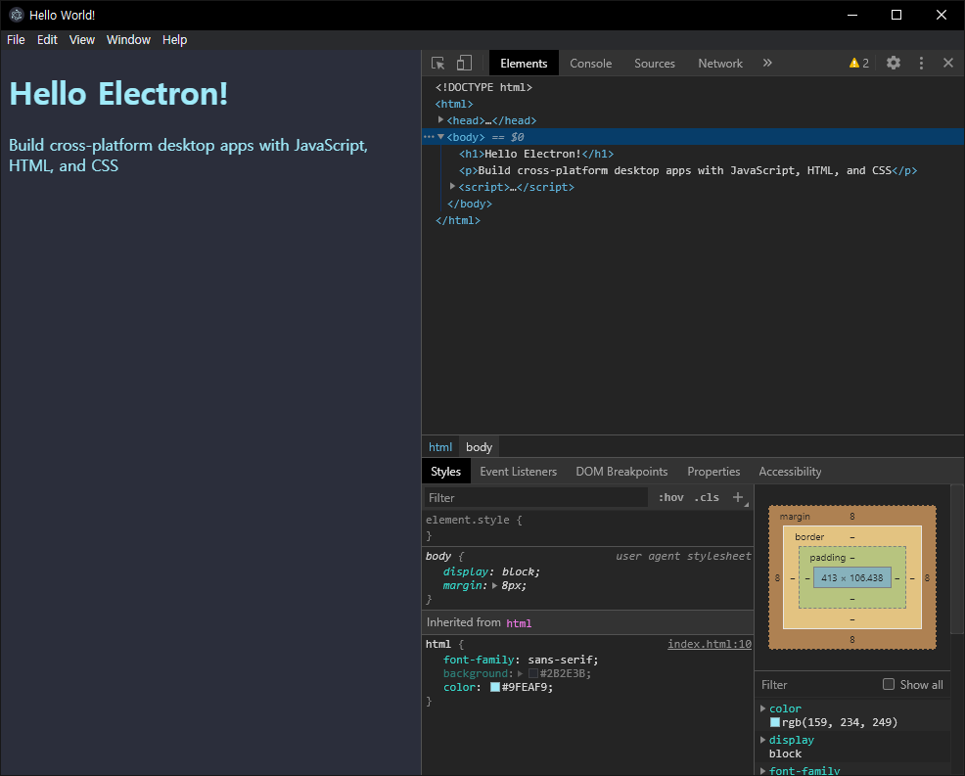This screenshot has width=965, height=776.
Task: Open color picker for #2B2E3B swatch
Action: click(533, 674)
